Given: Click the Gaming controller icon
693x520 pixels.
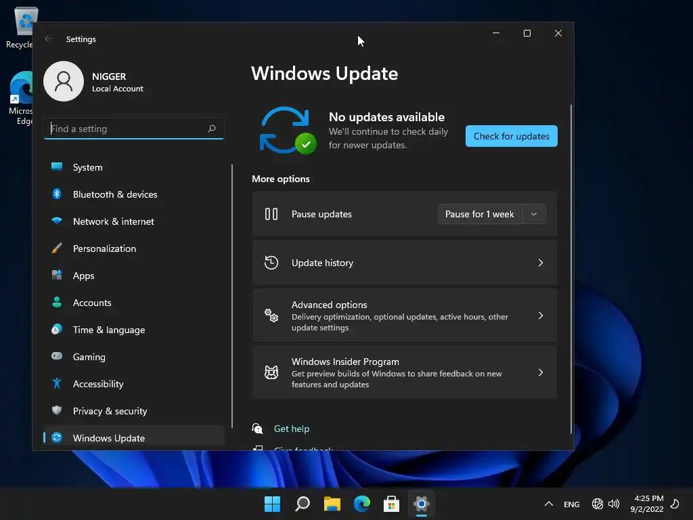Looking at the screenshot, I should pos(57,356).
